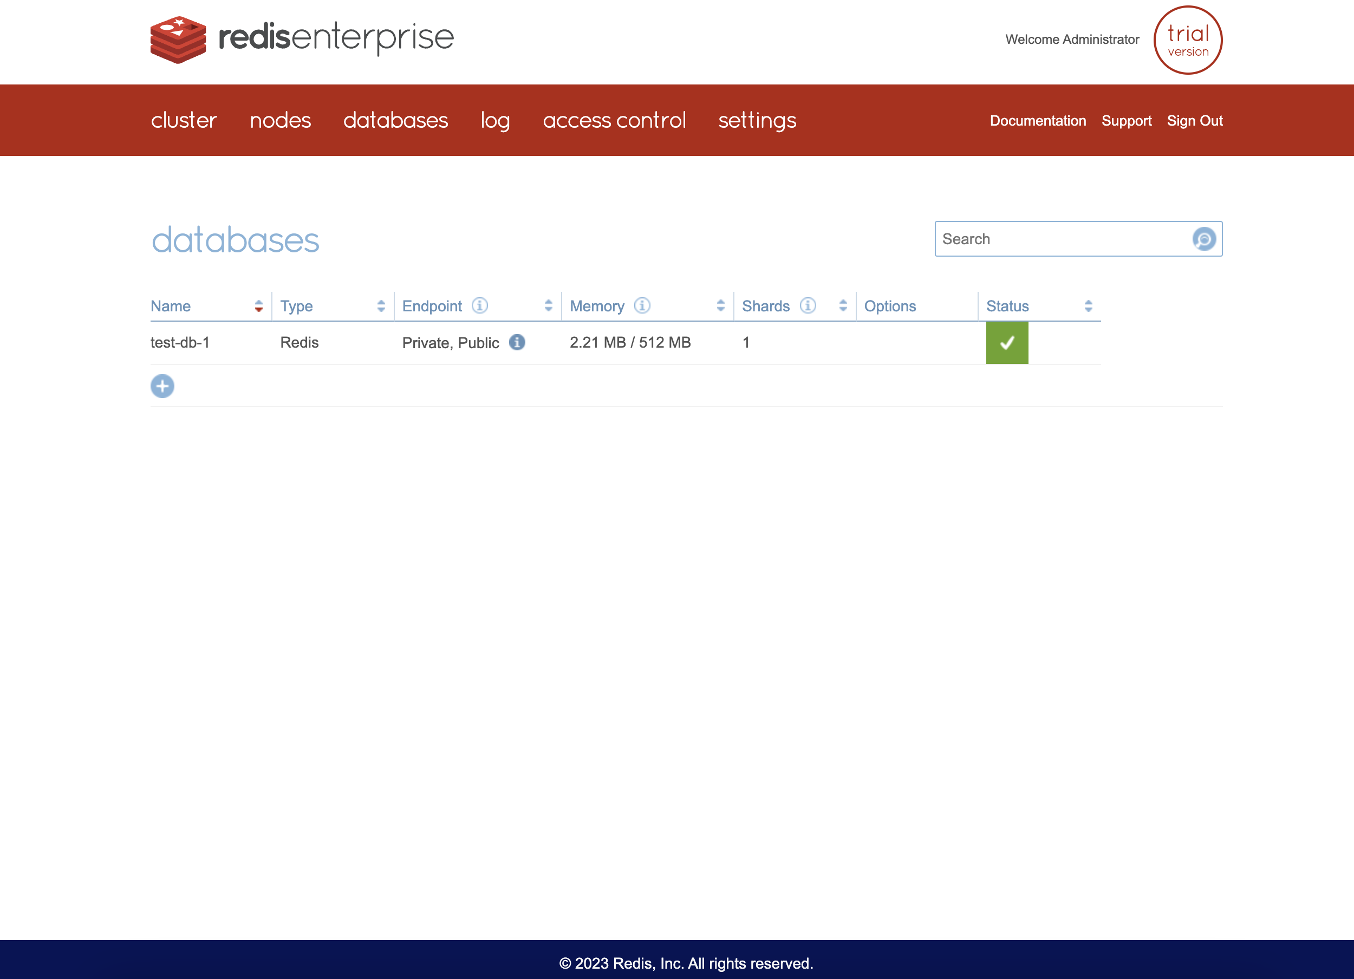Click the trial version badge icon
Image resolution: width=1354 pixels, height=979 pixels.
pyautogui.click(x=1188, y=40)
